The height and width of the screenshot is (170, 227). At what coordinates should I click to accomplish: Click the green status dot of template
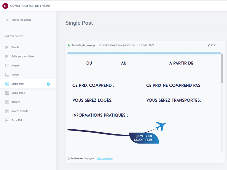click(x=69, y=45)
